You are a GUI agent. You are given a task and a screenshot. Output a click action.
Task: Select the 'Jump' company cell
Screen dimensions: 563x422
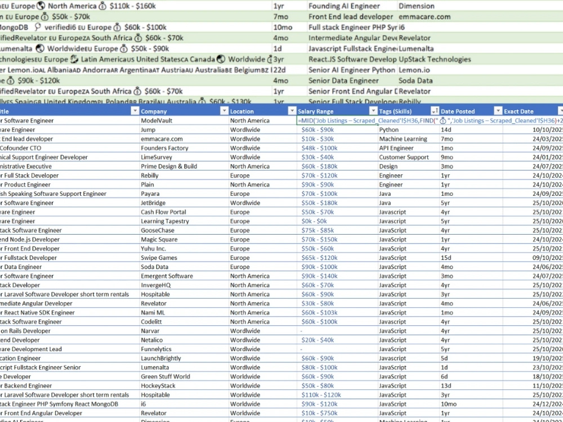pos(184,129)
